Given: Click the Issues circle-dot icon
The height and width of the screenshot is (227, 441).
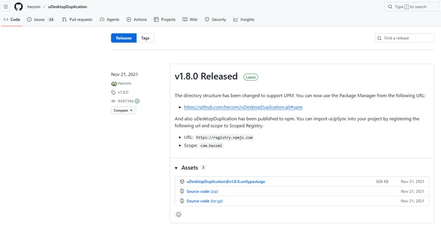Looking at the screenshot, I should (29, 20).
